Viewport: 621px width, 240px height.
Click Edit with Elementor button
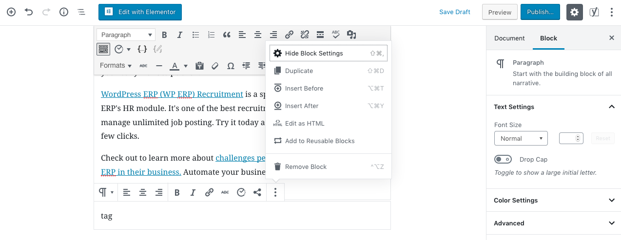[x=140, y=12]
